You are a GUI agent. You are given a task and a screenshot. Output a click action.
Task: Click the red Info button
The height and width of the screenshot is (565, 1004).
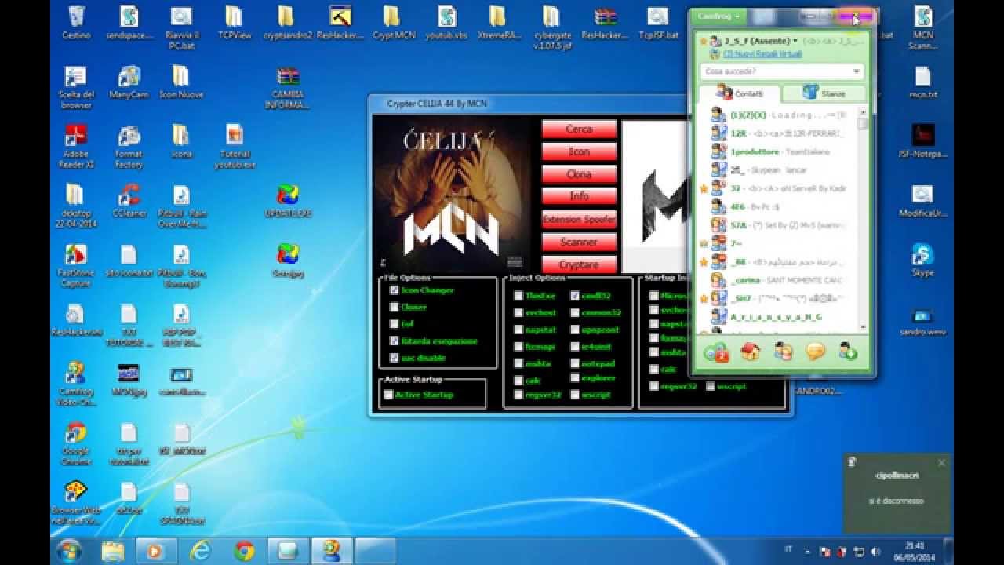point(579,196)
